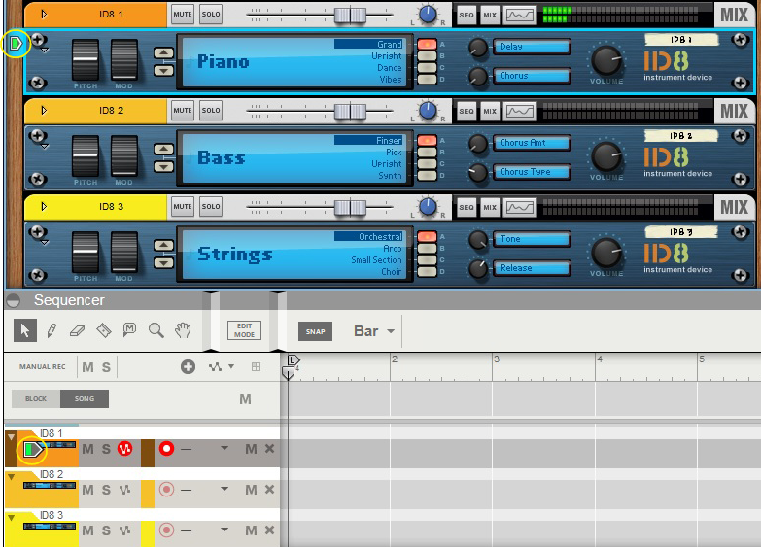761x547 pixels.
Task: Open the Bar snap value dropdown
Action: (375, 331)
